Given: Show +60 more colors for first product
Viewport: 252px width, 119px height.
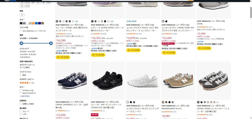Looking at the screenshot, I should [x=76, y=21].
